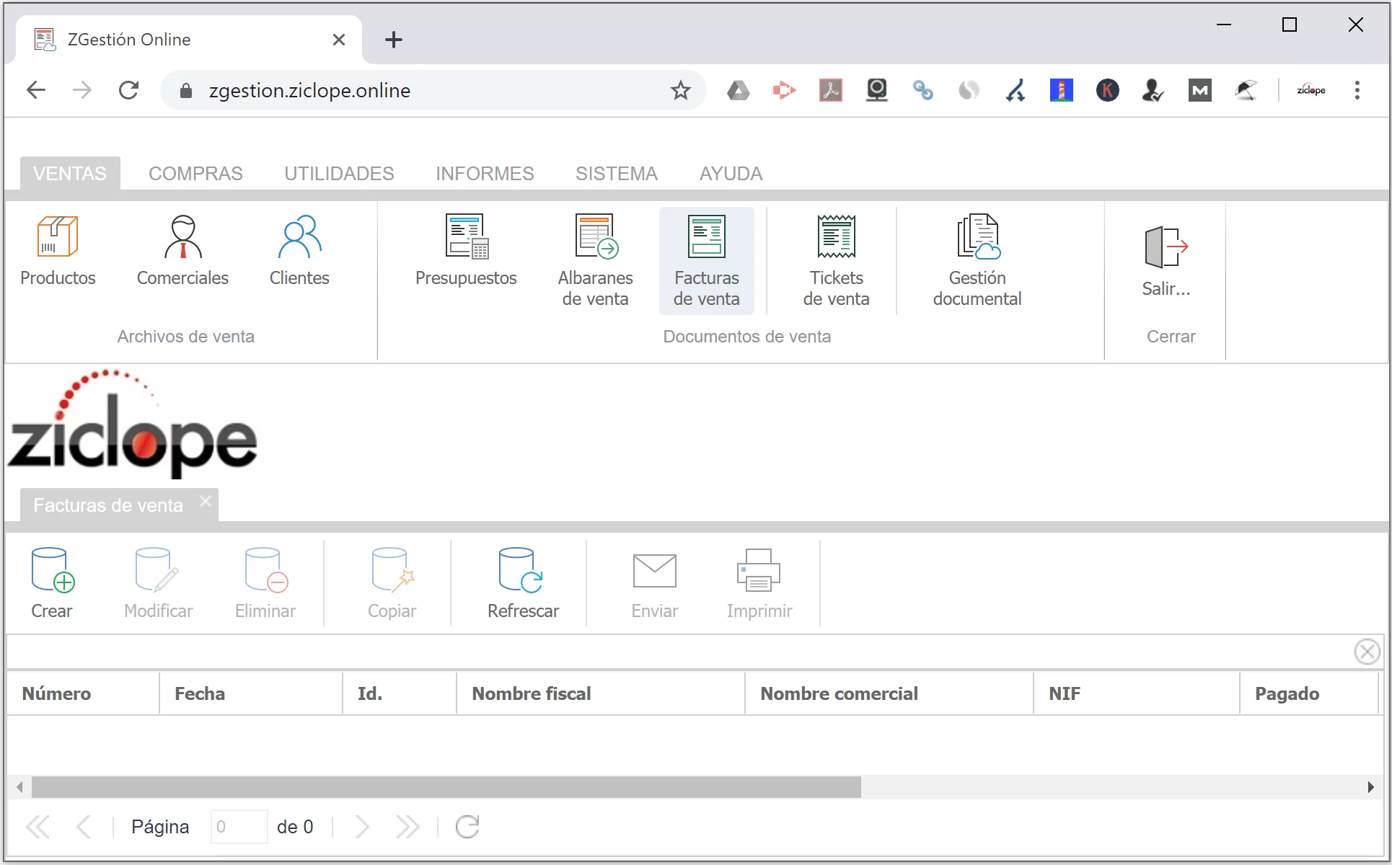Open Tickets de venta
The height and width of the screenshot is (865, 1392).
837,260
